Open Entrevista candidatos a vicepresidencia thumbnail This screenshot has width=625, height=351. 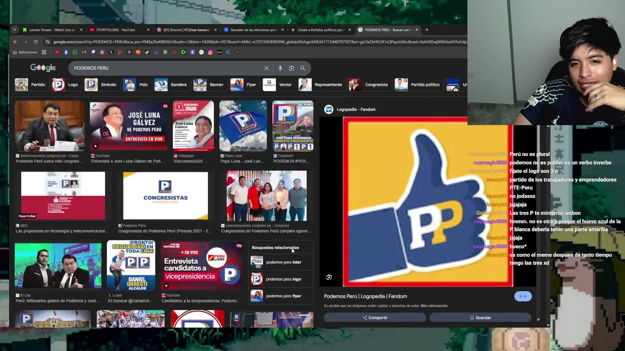pyautogui.click(x=202, y=266)
